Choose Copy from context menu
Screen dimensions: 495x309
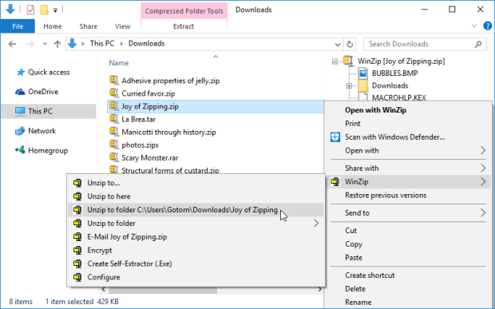(x=353, y=244)
